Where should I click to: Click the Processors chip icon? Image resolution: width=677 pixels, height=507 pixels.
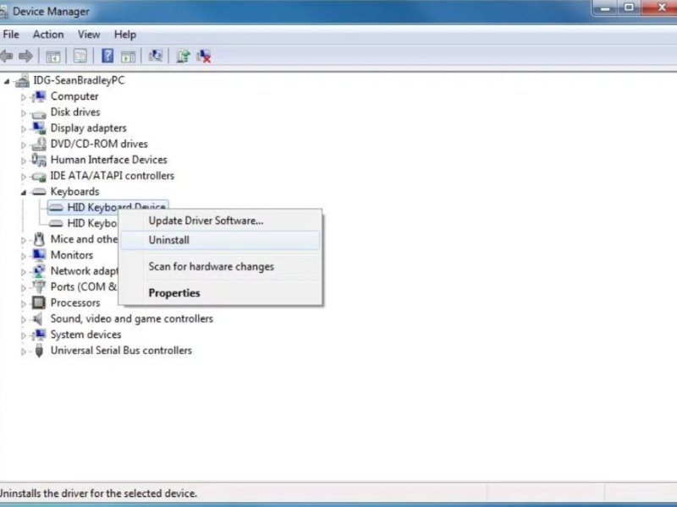coord(38,303)
